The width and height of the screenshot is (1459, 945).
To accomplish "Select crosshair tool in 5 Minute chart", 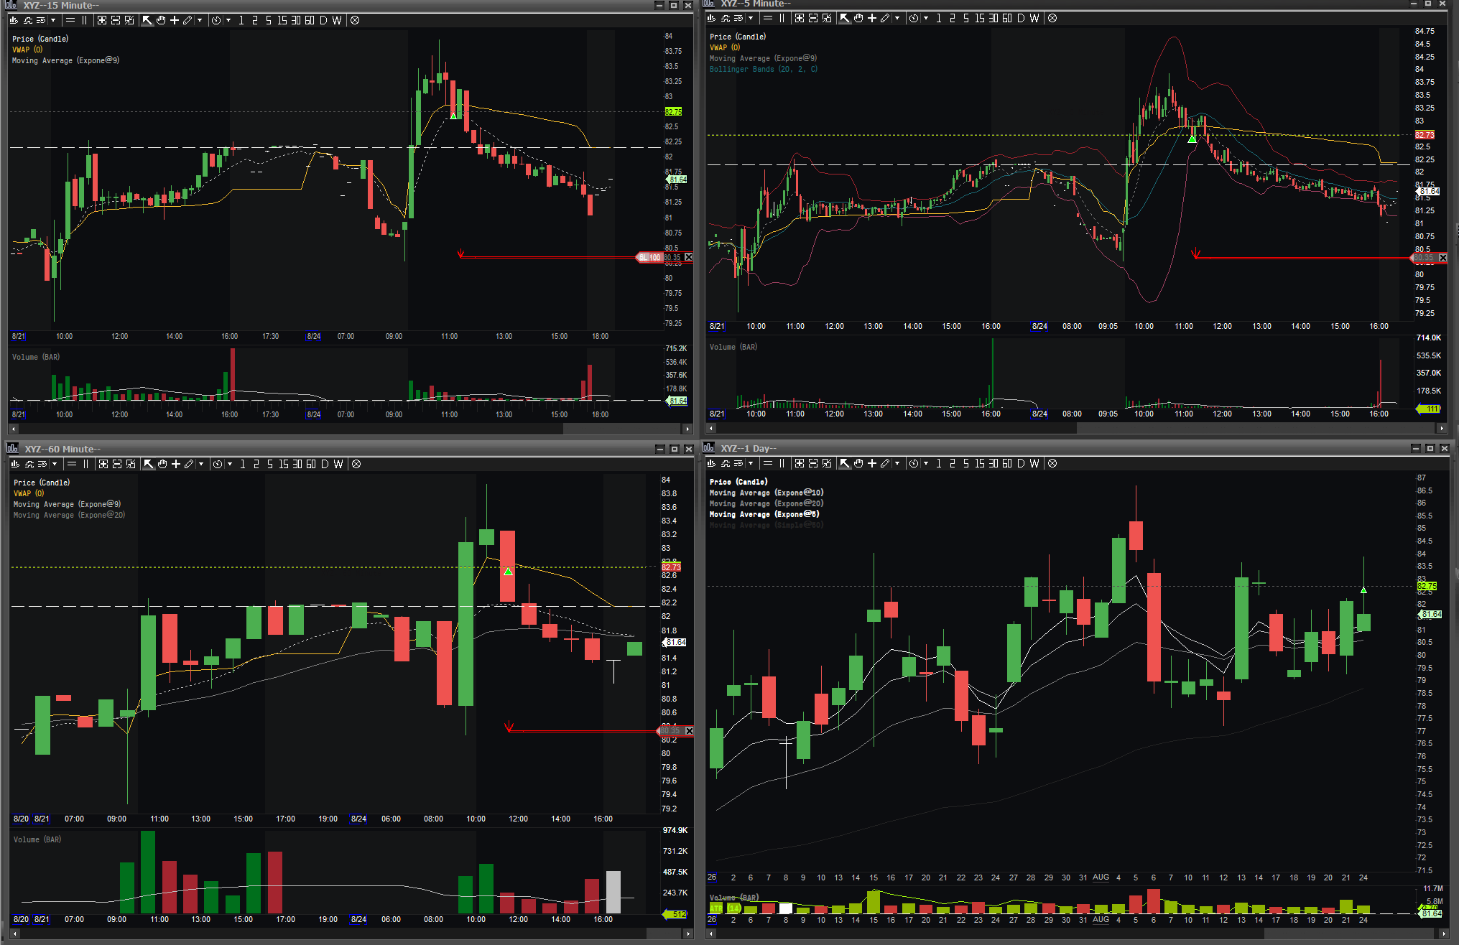I will click(872, 18).
